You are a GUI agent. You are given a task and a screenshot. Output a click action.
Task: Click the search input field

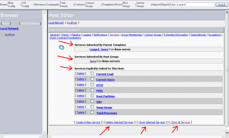(x=192, y=5)
